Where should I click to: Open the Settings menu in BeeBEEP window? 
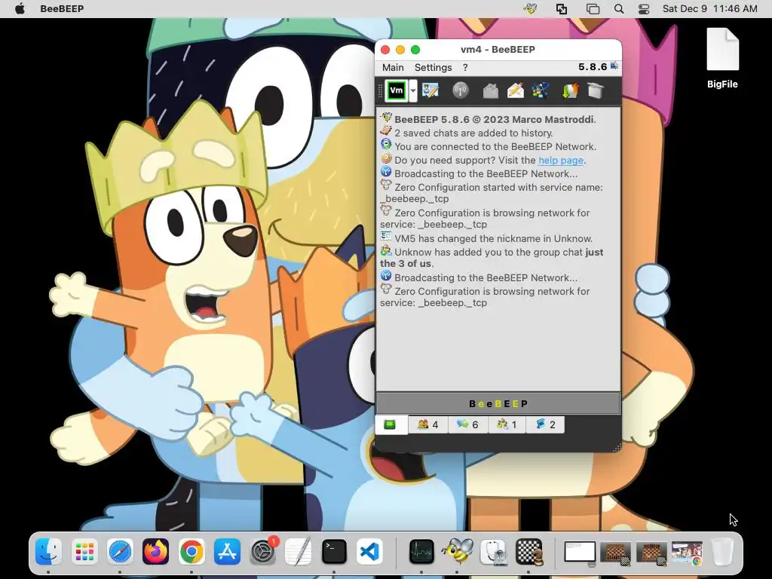(433, 67)
